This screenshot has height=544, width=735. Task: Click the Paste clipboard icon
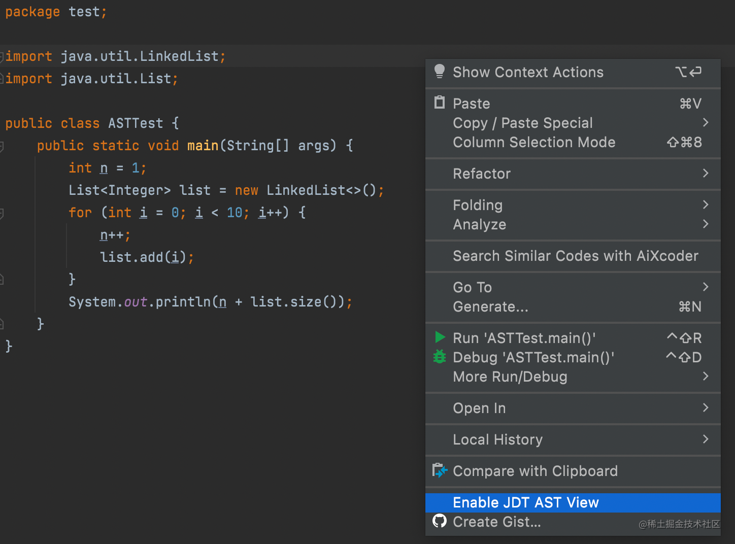440,103
